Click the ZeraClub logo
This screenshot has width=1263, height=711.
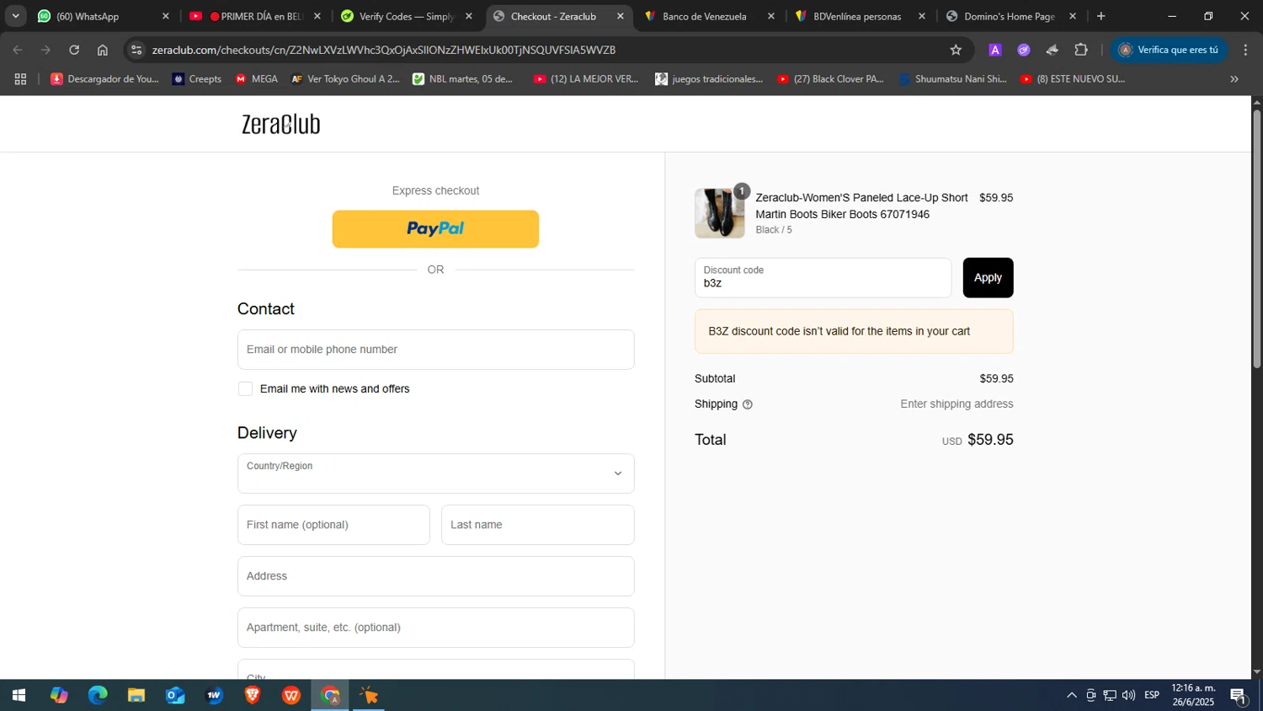point(281,124)
